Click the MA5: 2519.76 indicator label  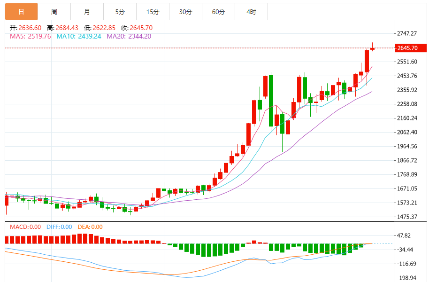30,36
